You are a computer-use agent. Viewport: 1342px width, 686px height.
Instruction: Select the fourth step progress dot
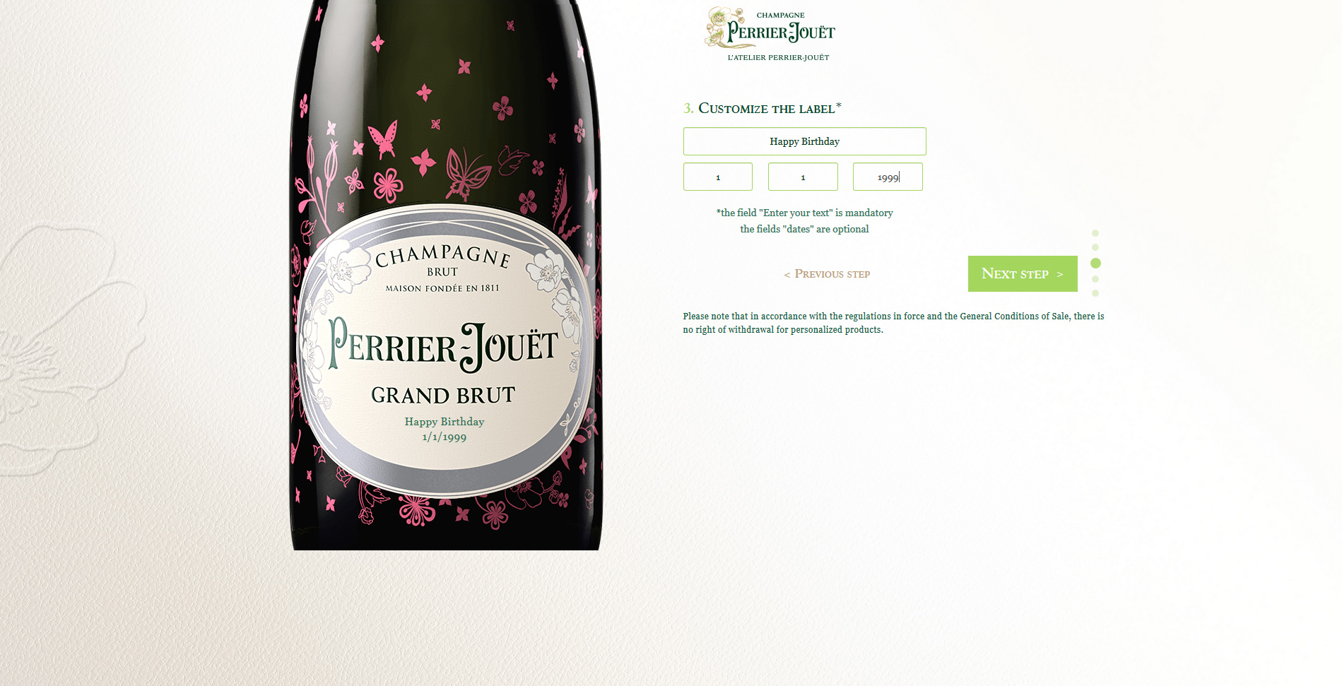[1095, 279]
